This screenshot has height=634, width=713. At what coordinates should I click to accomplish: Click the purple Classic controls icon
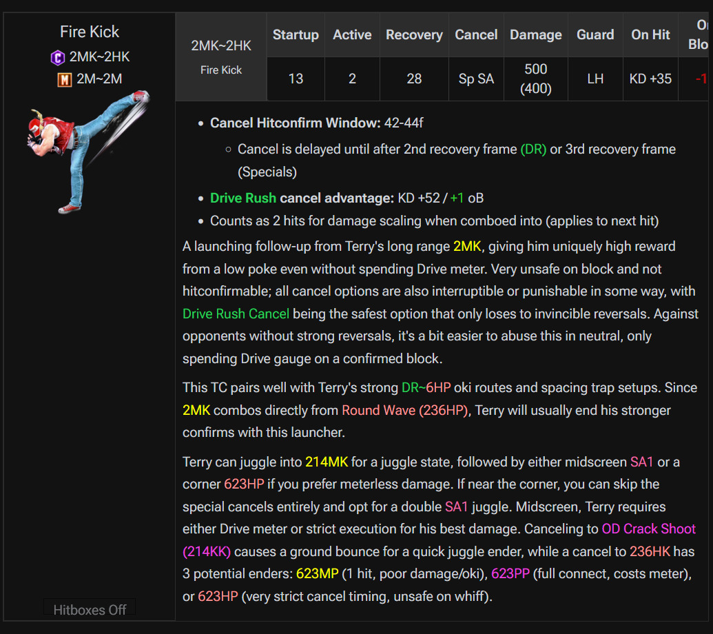[x=57, y=57]
